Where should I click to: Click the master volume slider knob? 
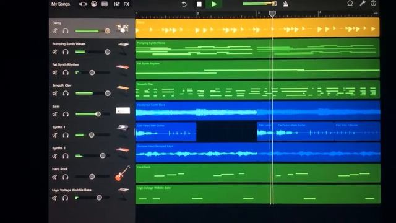(x=274, y=4)
